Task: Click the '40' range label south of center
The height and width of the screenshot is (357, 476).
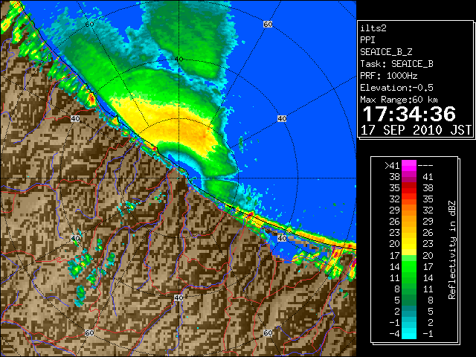Action: [x=178, y=297]
